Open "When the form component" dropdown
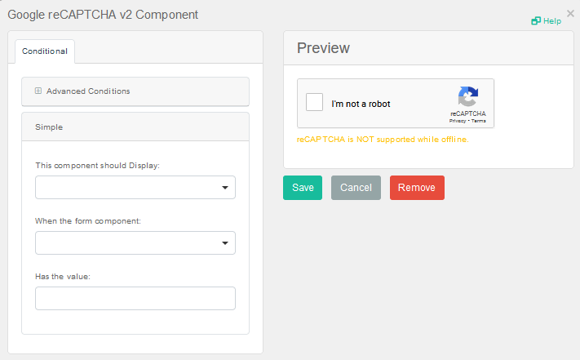580x360 pixels. click(135, 243)
